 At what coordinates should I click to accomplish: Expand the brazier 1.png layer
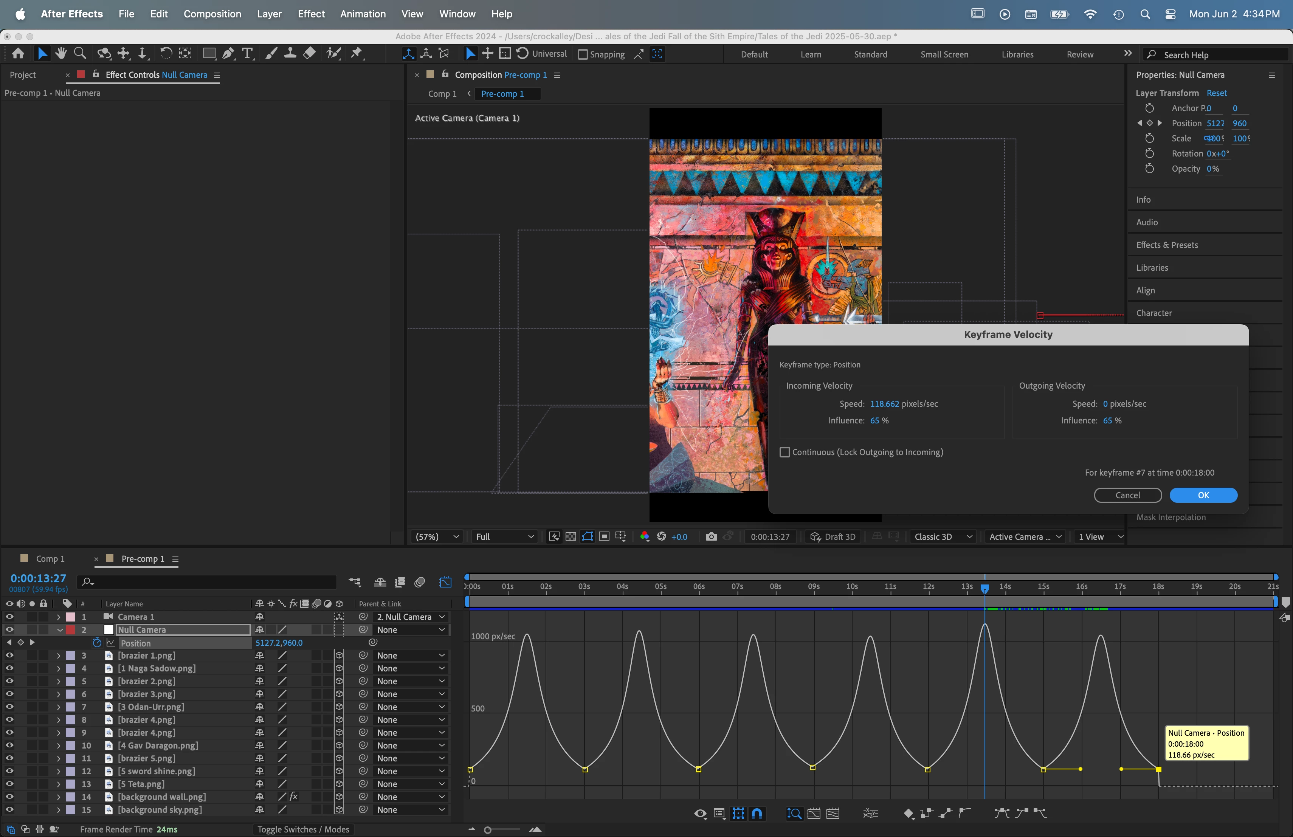click(59, 656)
